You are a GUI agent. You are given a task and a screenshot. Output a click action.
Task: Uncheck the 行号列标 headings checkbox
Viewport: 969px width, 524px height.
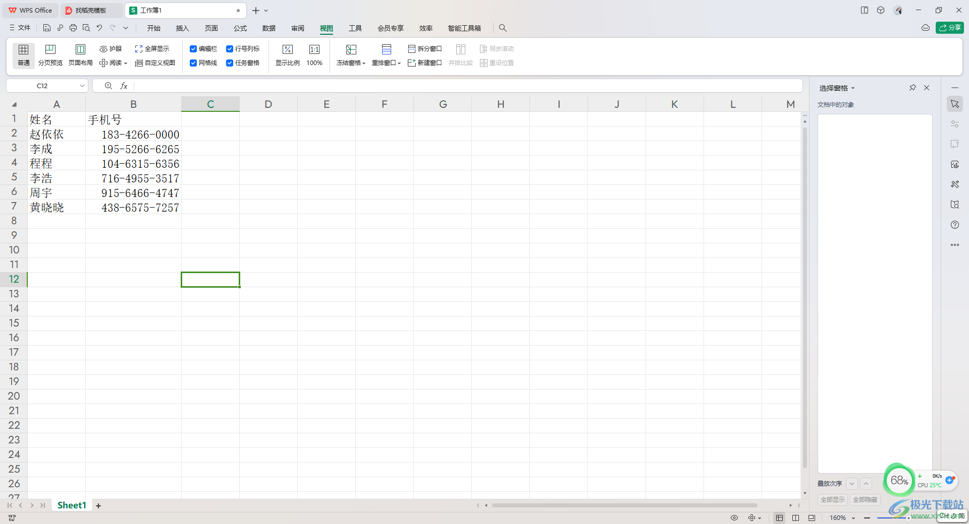point(230,49)
